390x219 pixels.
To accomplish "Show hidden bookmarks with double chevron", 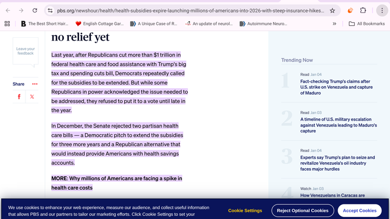I will coord(334,24).
